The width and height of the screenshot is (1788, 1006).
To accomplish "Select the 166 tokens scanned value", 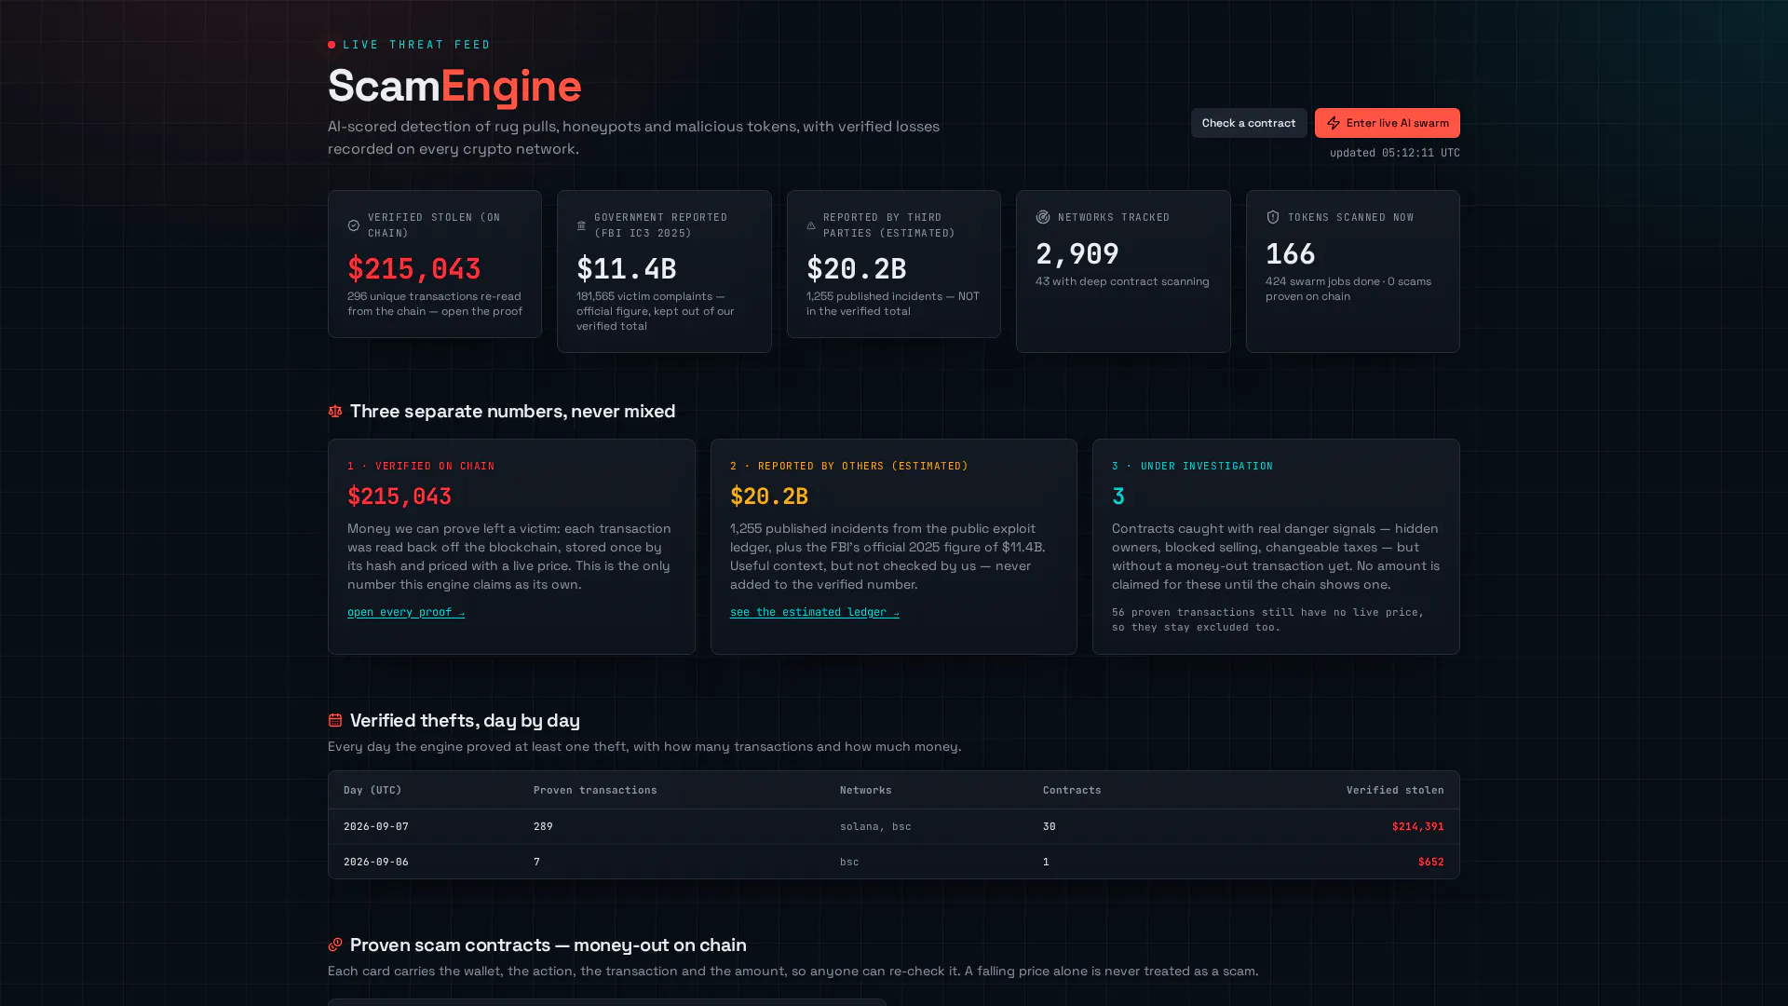I will (x=1291, y=253).
